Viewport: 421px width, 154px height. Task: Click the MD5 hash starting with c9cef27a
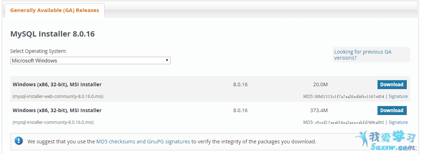tap(349, 122)
